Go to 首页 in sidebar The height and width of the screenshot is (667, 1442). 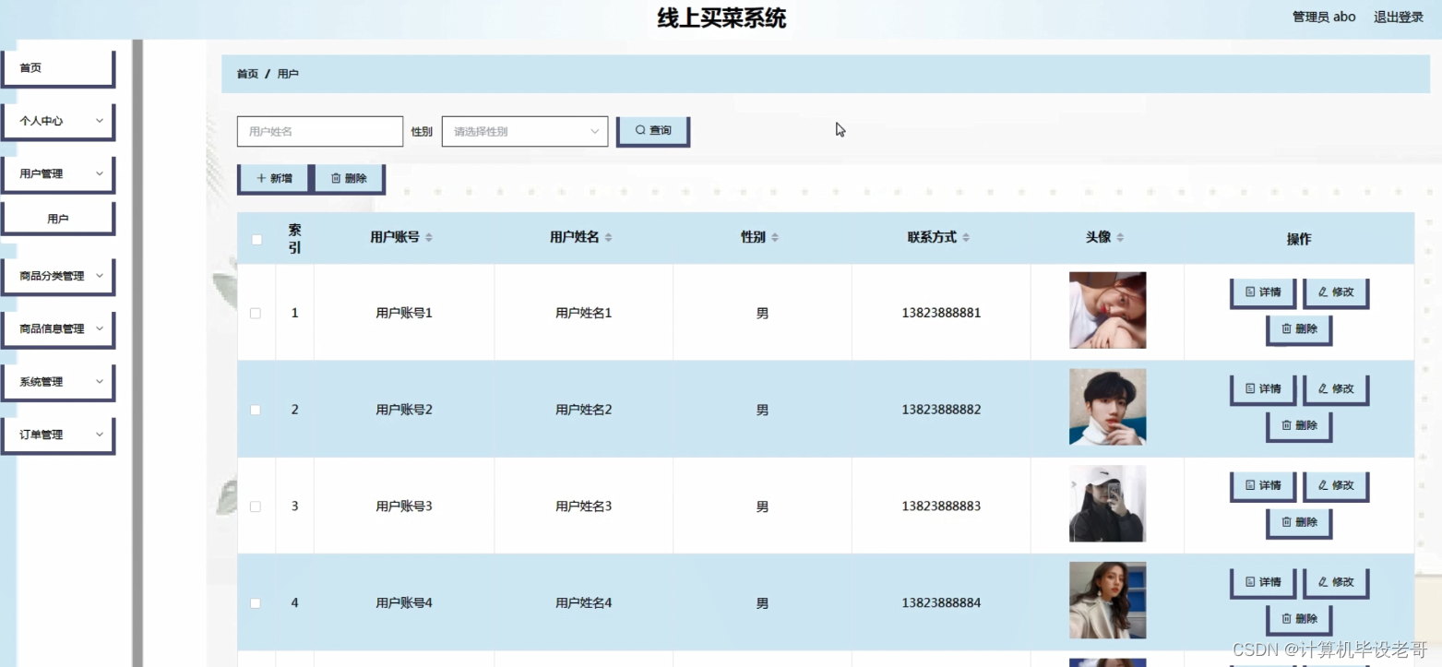tap(59, 68)
